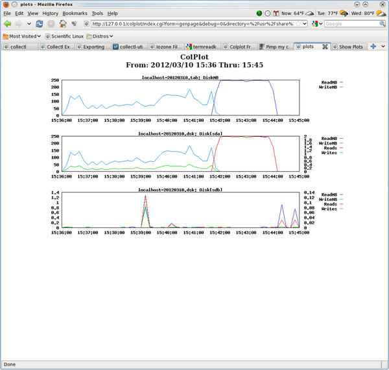Switch to the termreadk... tab
Image resolution: width=389 pixels, height=370 pixels.
[x=202, y=47]
